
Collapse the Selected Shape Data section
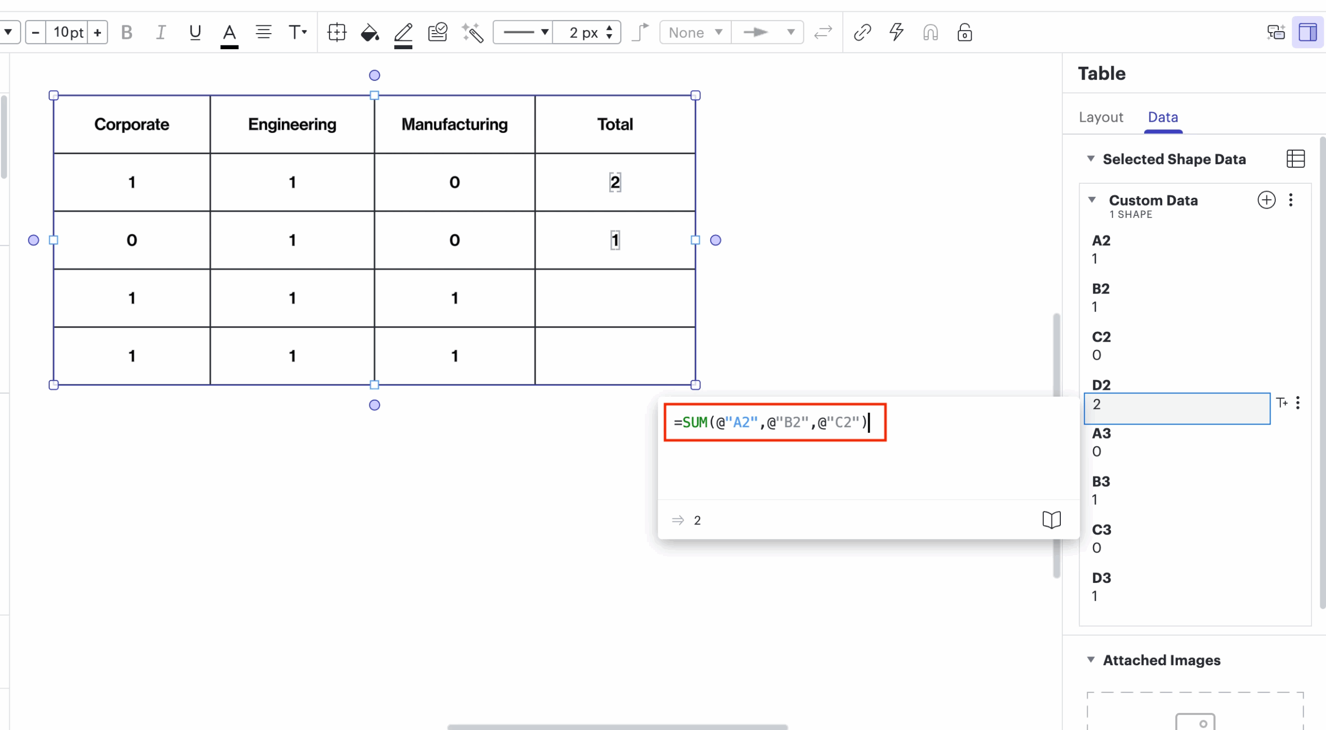click(1090, 158)
